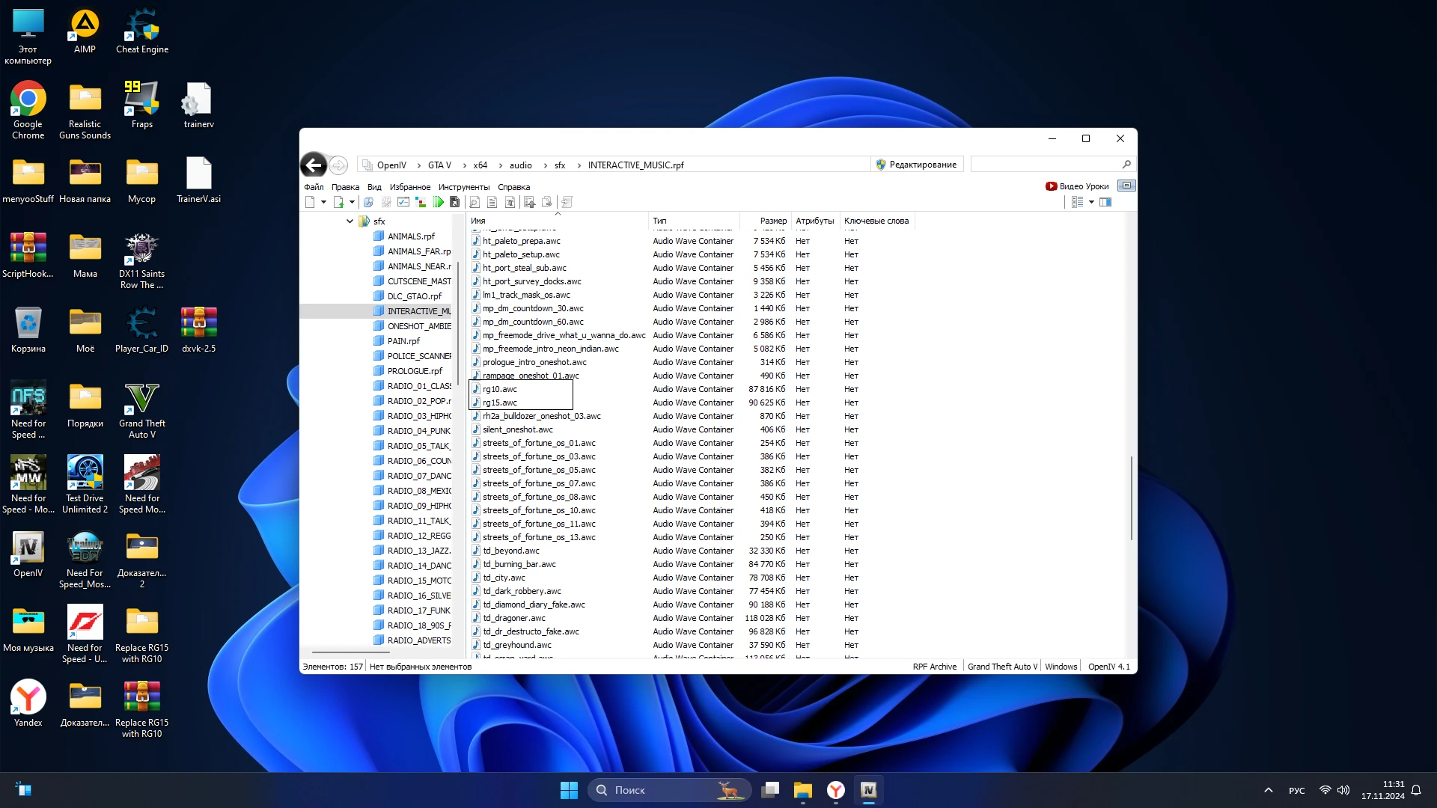Open the Инструменты menu
Viewport: 1437px width, 808px height.
(x=464, y=187)
